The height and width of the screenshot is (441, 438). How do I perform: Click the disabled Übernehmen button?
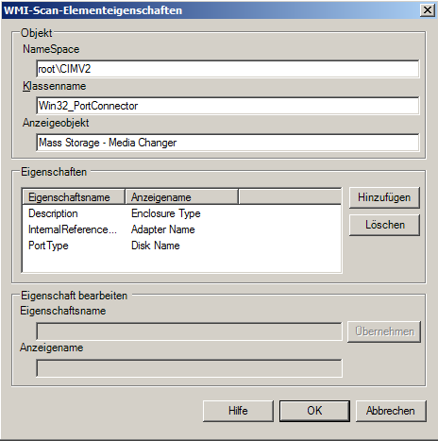click(384, 331)
